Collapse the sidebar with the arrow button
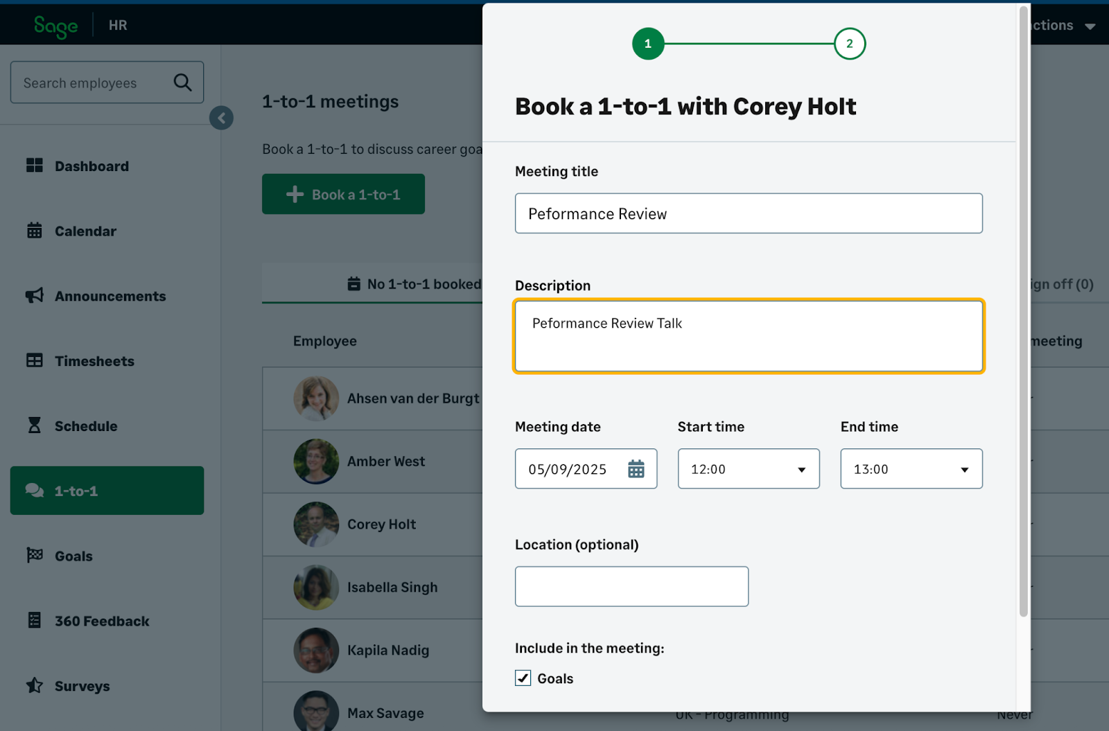 [221, 118]
